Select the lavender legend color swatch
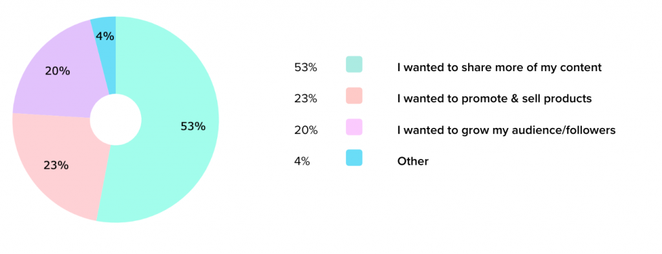662x254 pixels. pos(354,127)
